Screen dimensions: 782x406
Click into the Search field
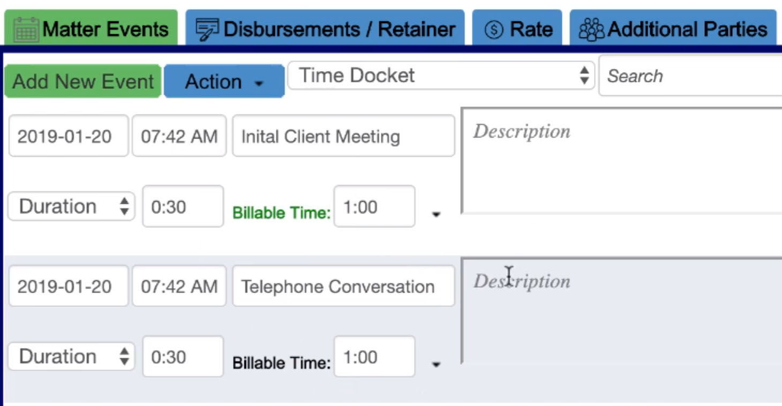click(x=691, y=76)
